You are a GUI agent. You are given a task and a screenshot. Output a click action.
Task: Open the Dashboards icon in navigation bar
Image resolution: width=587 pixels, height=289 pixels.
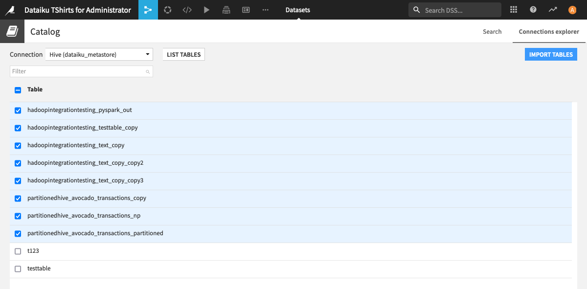pyautogui.click(x=246, y=9)
